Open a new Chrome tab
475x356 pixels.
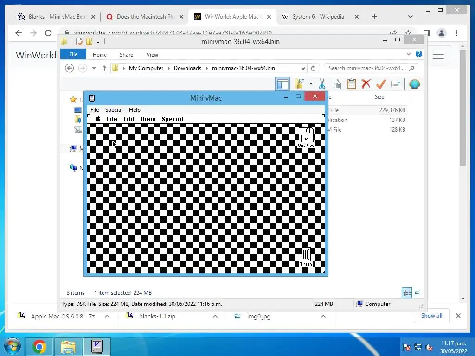tap(374, 17)
